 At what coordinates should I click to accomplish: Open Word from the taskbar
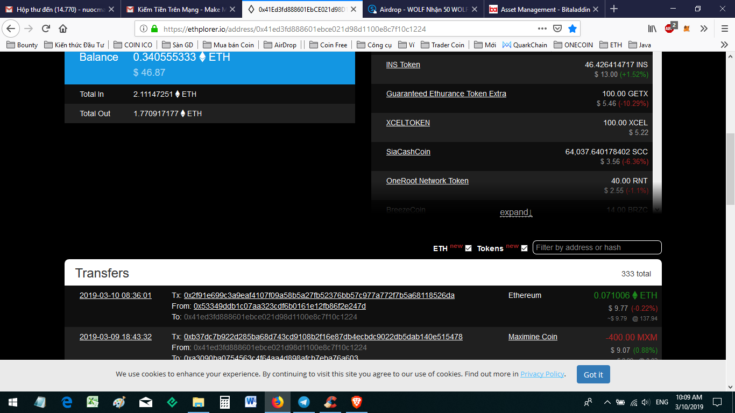click(251, 402)
